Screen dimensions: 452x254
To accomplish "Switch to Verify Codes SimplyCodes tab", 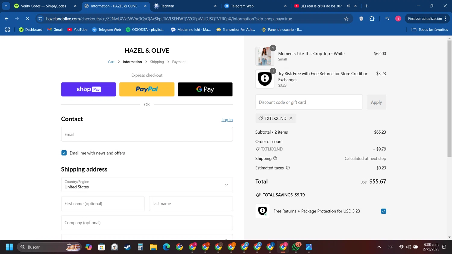I will point(44,6).
